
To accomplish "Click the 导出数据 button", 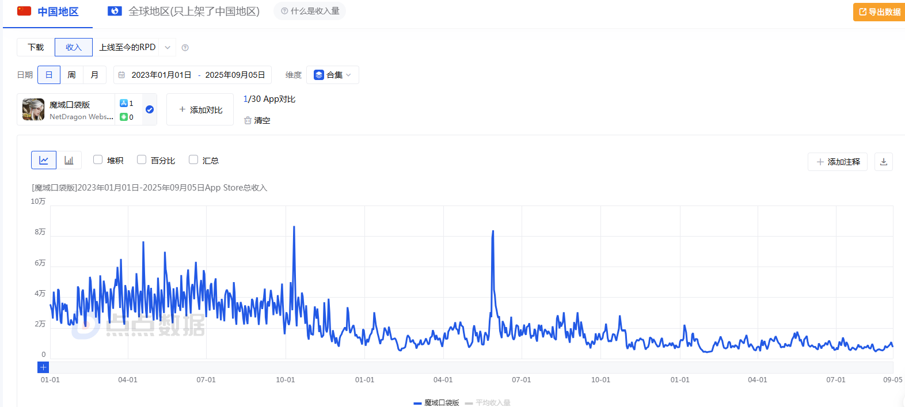I will [x=879, y=12].
